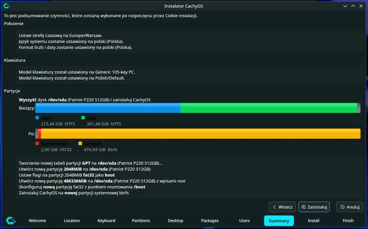Minimize the installer with the down chevron
This screenshot has height=229, width=368.
[345, 6]
